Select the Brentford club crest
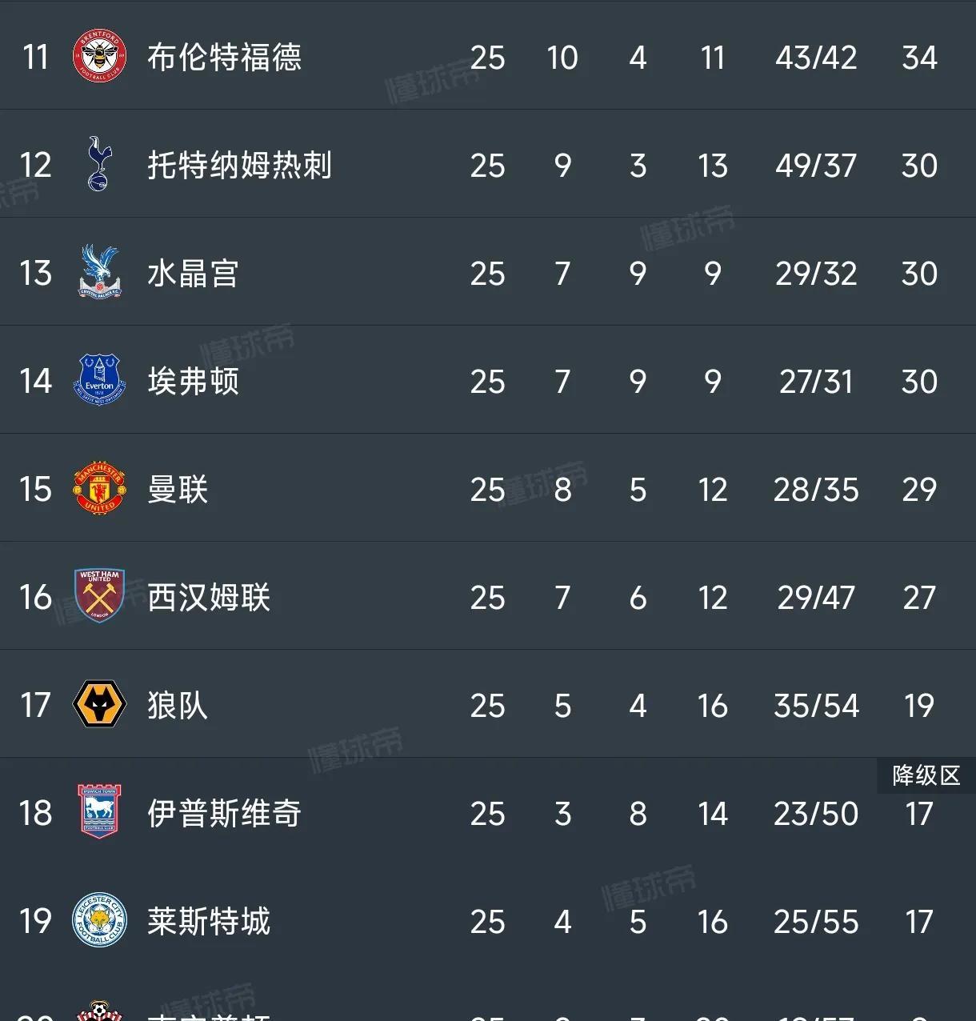 pos(99,57)
